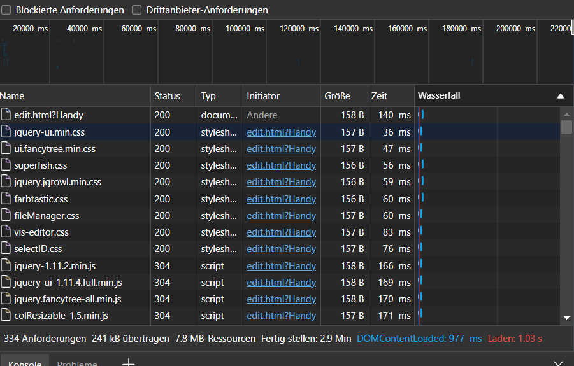The width and height of the screenshot is (574, 366).
Task: Add a drawer tab with plus icon
Action: coord(128,363)
